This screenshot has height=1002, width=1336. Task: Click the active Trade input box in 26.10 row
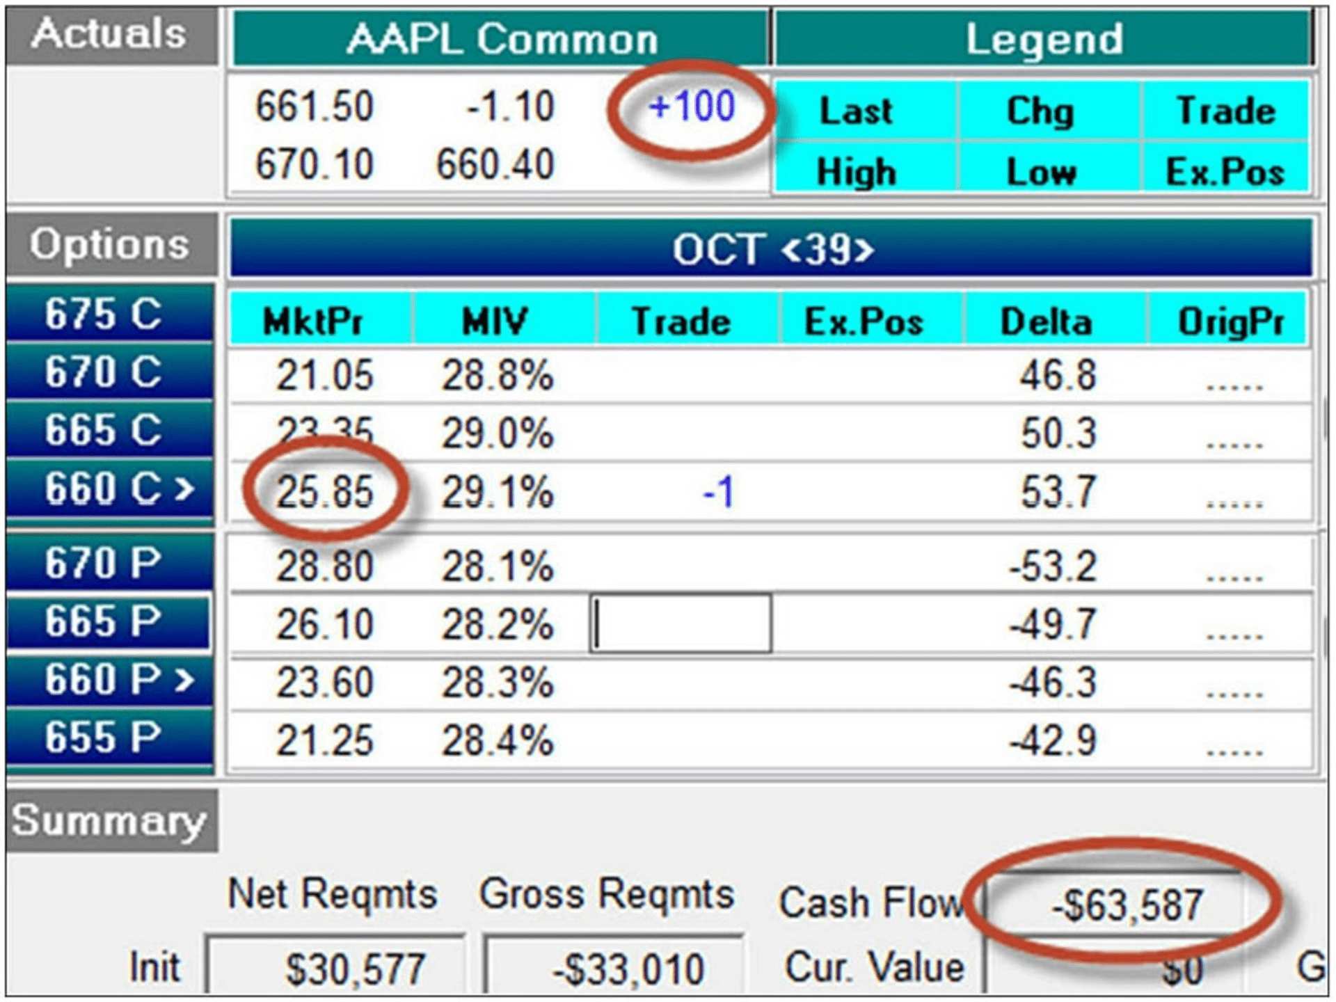click(681, 623)
